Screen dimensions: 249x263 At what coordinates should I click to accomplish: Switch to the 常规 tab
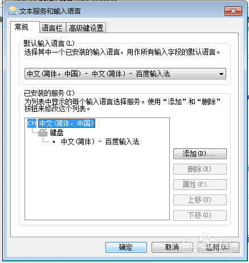(x=22, y=27)
